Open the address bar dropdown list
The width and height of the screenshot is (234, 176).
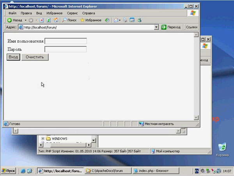click(x=156, y=27)
